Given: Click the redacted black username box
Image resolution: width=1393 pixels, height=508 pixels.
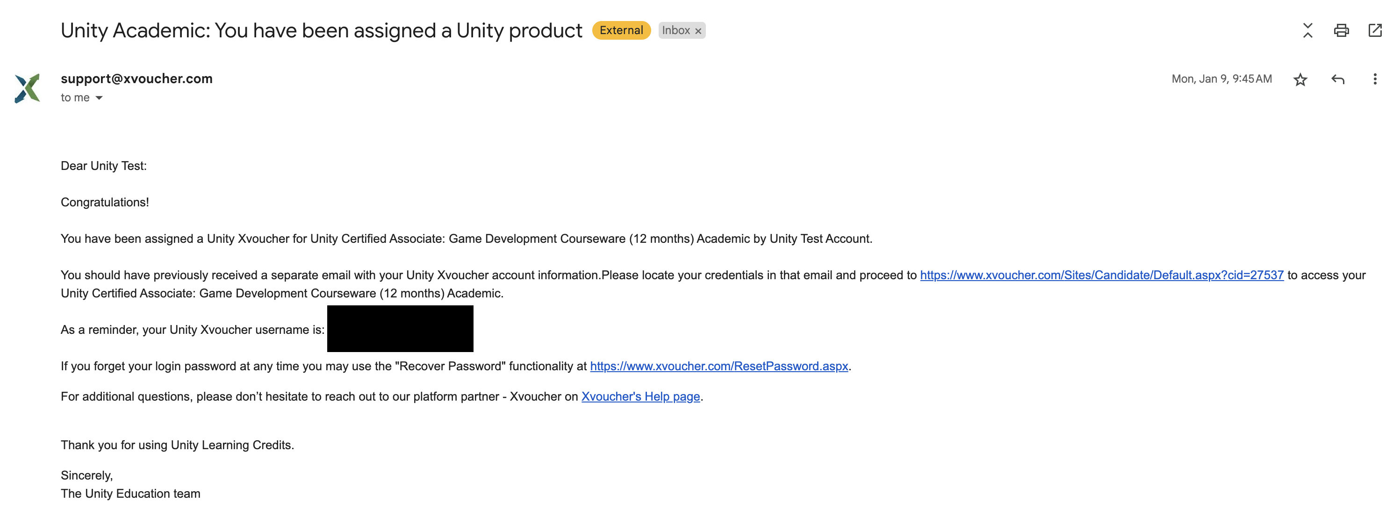Looking at the screenshot, I should click(400, 329).
